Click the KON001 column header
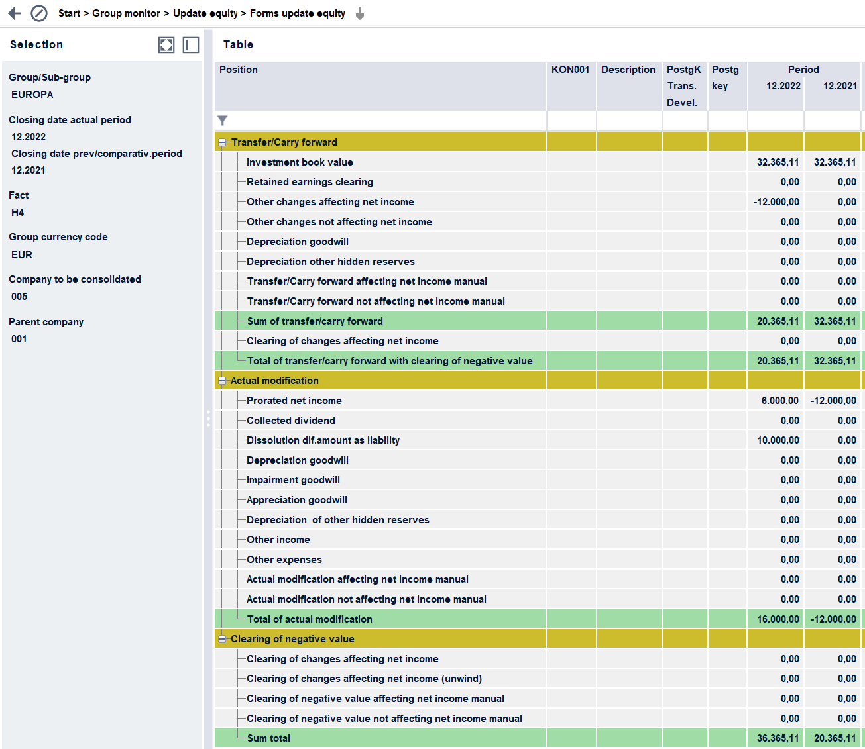 [571, 86]
